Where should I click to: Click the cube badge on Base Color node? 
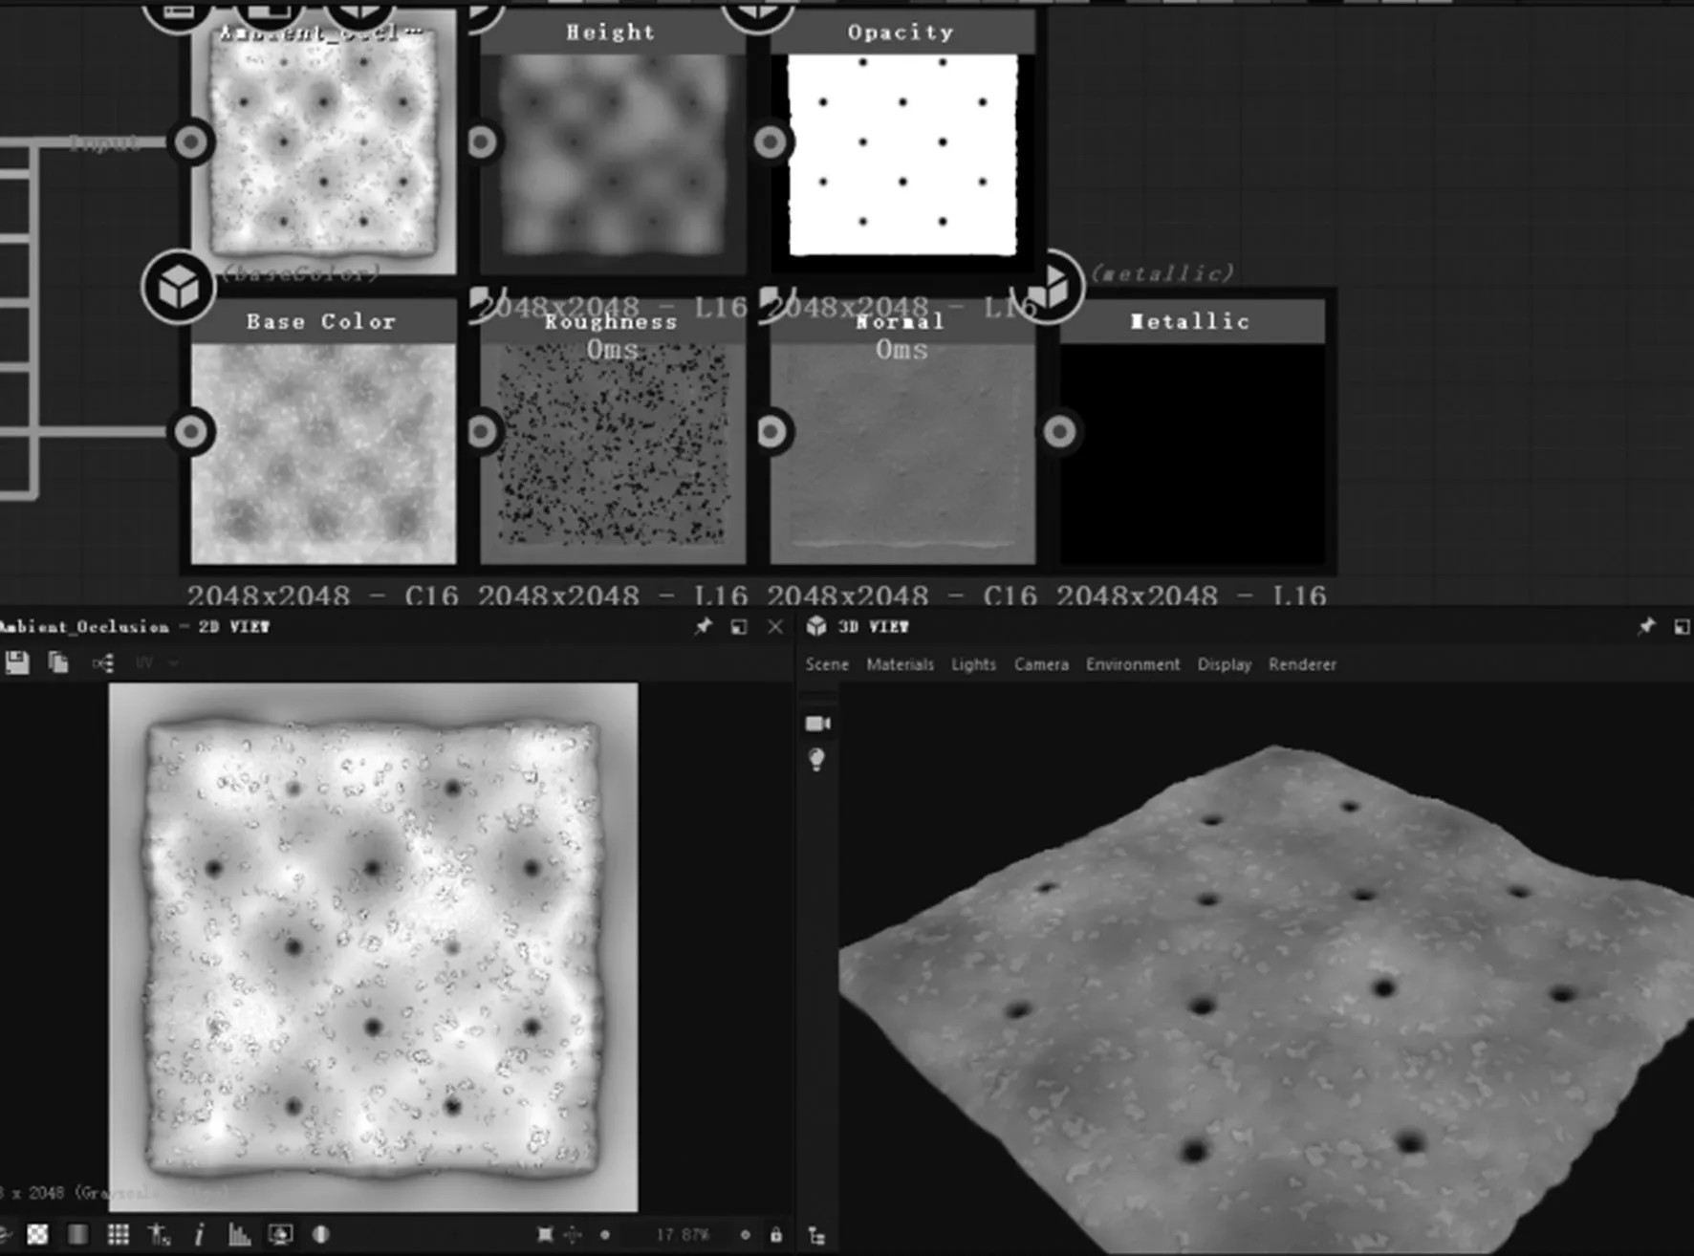[178, 287]
